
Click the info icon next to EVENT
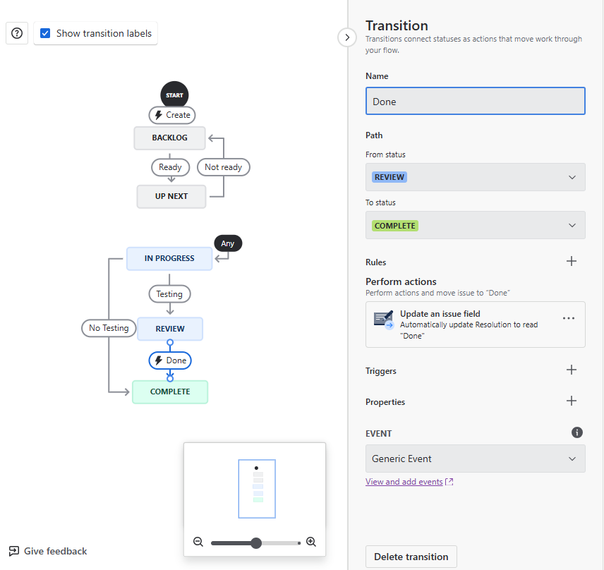click(x=577, y=432)
